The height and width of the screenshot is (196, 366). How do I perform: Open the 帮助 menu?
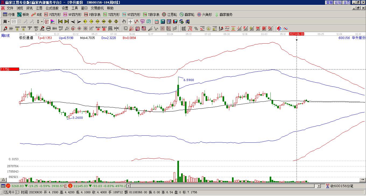[x=110, y=8]
